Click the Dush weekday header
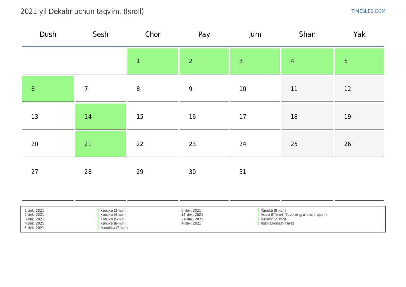The image size is (406, 287). tap(48, 34)
